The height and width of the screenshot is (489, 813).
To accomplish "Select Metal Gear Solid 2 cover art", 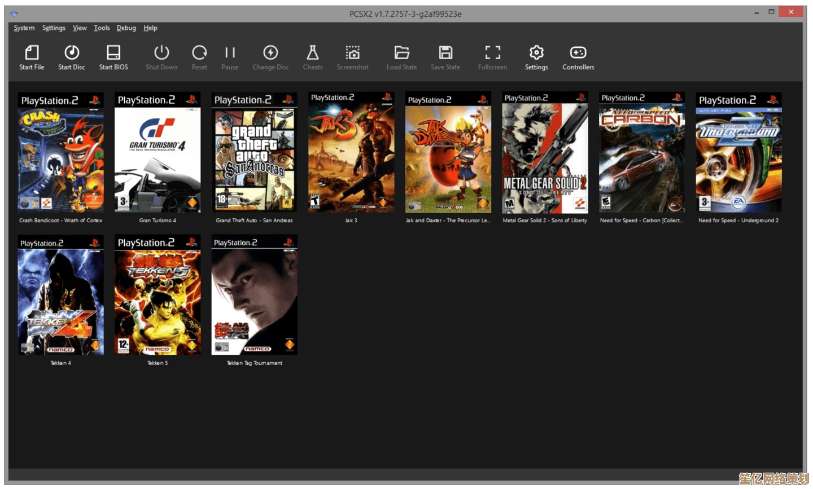I will [x=545, y=153].
